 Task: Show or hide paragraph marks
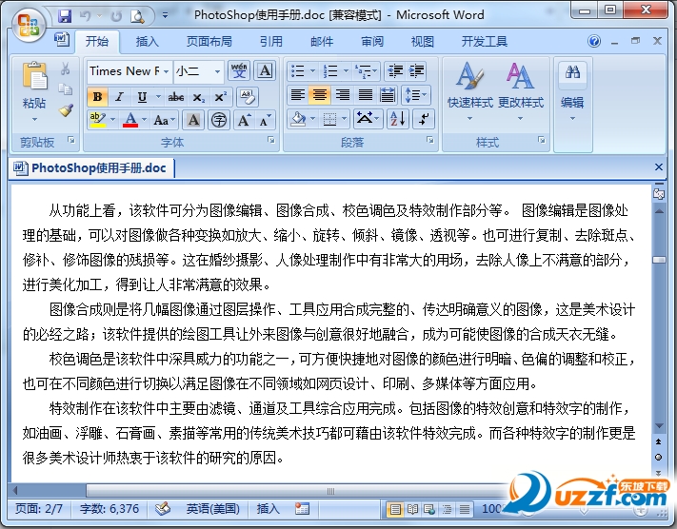(423, 119)
